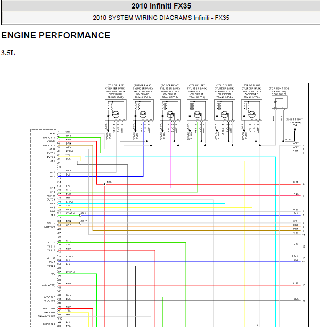The width and height of the screenshot is (320, 327).
Task: Click pin 17 PNK wire label
Action: tap(69, 194)
